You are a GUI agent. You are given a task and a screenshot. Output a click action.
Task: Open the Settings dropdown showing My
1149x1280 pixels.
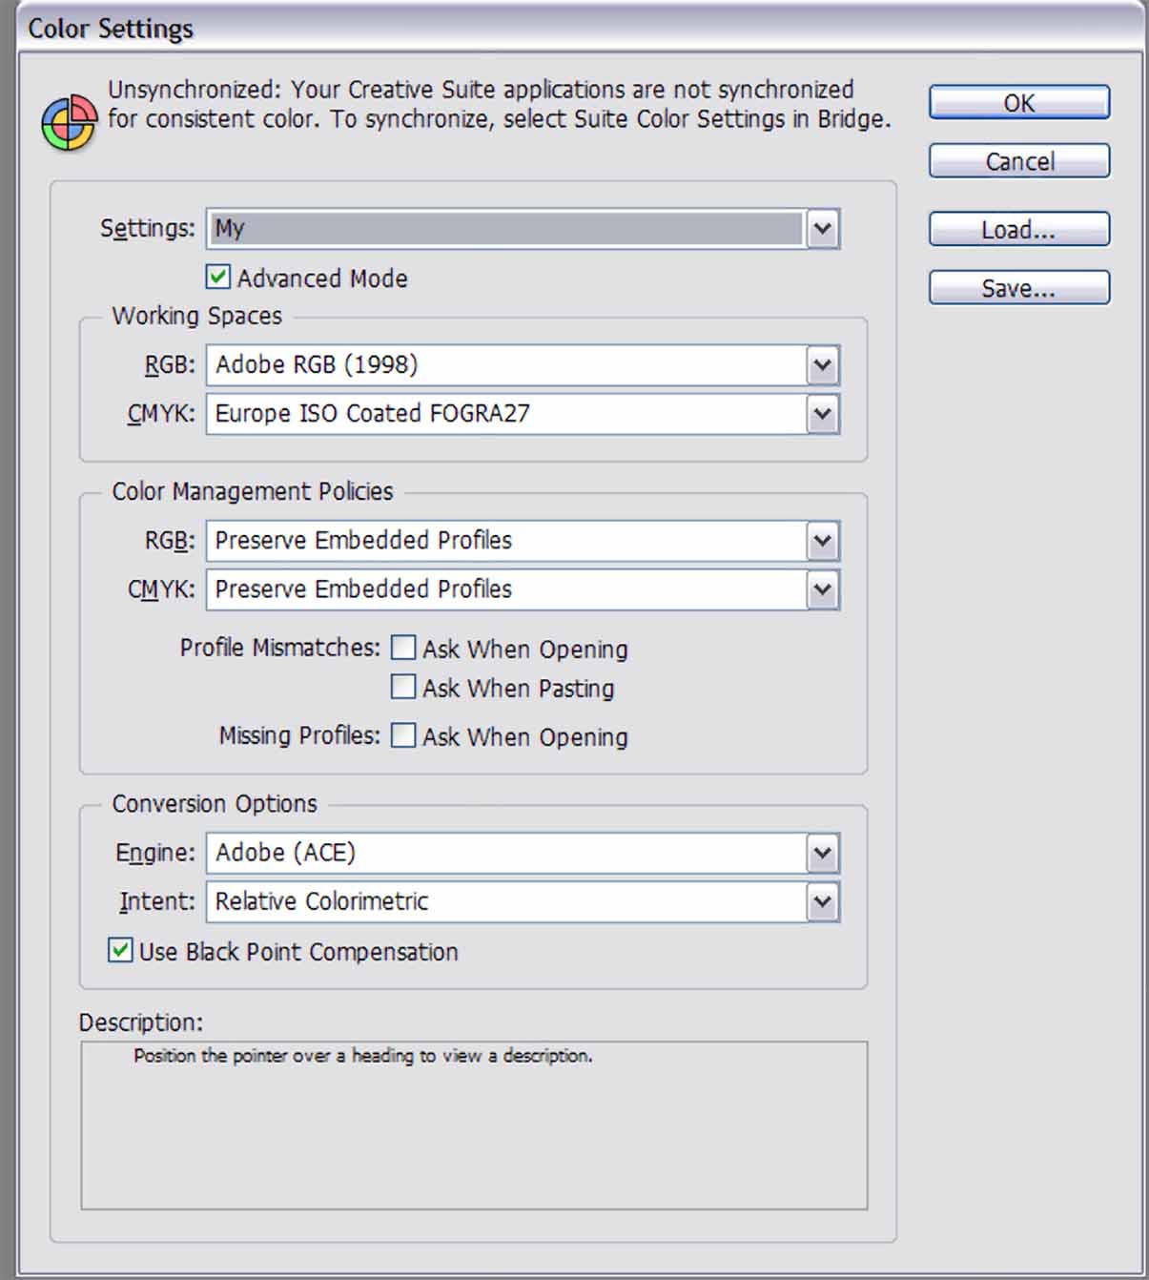coord(523,229)
